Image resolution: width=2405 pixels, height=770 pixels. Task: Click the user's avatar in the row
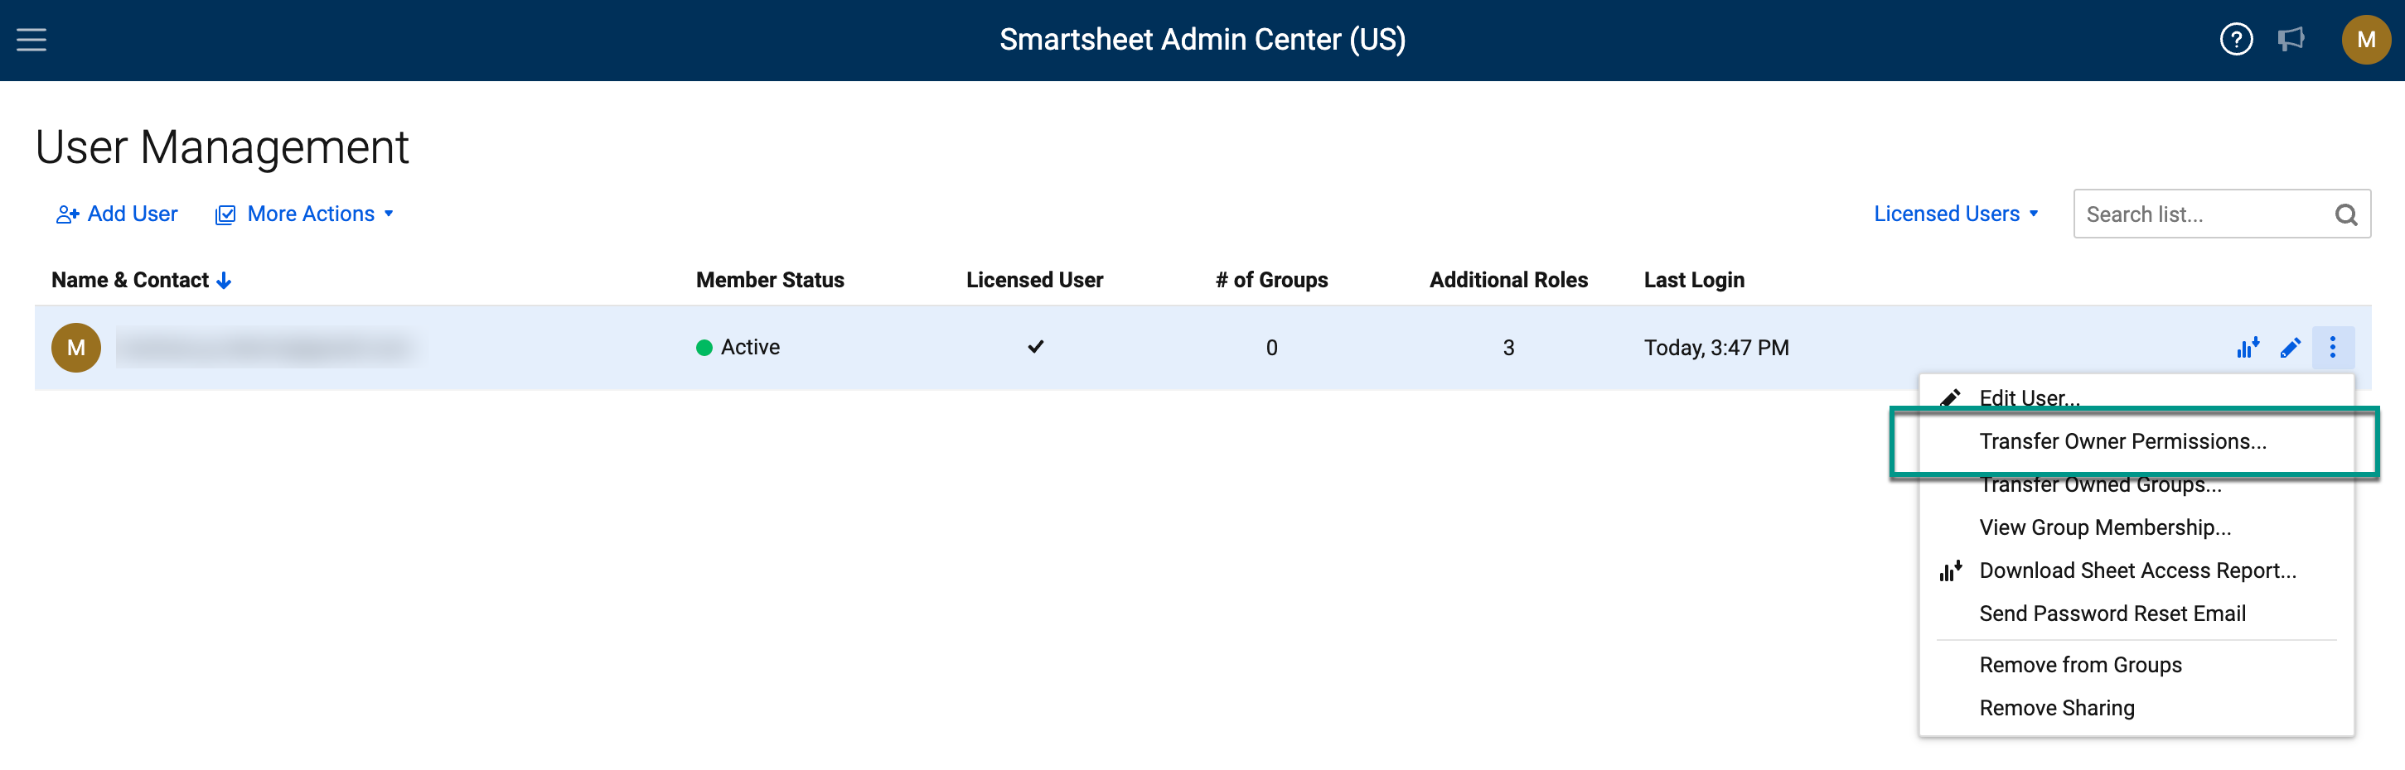(76, 348)
